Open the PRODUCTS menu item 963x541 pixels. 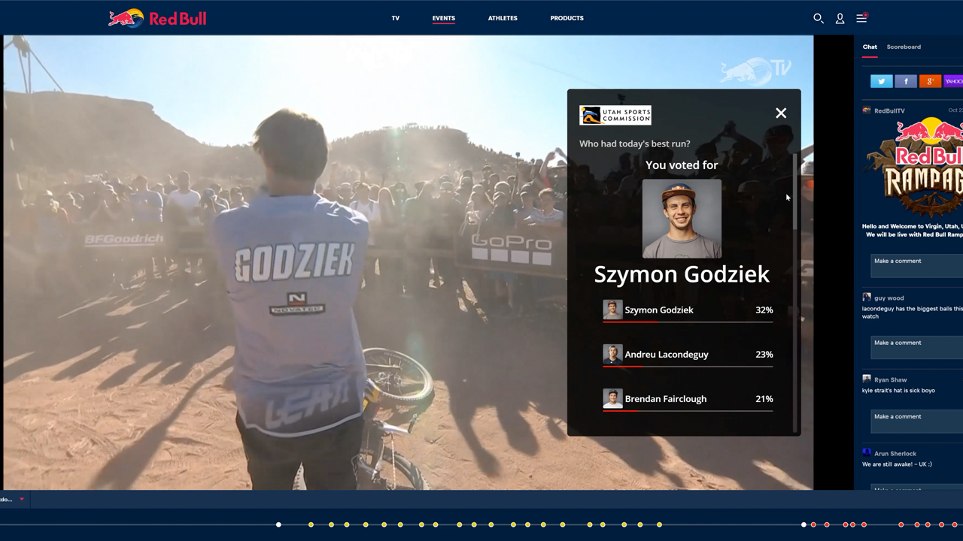click(567, 18)
